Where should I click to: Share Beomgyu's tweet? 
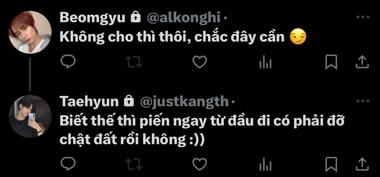(362, 62)
